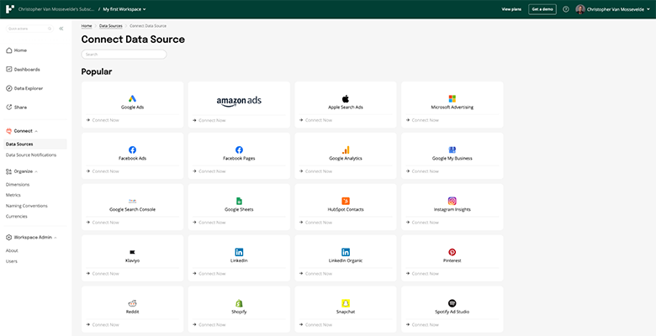Viewport: 656px width, 336px height.
Task: Select the Klaviyo logo icon
Action: click(132, 252)
